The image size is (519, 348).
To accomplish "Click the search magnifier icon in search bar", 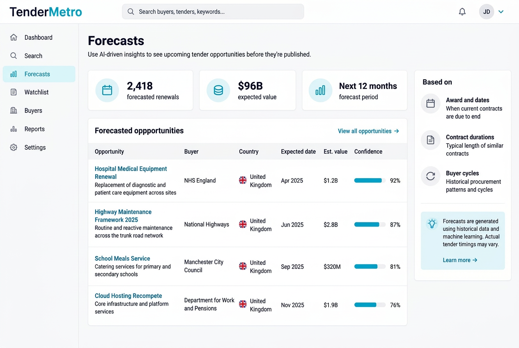I will coord(131,12).
